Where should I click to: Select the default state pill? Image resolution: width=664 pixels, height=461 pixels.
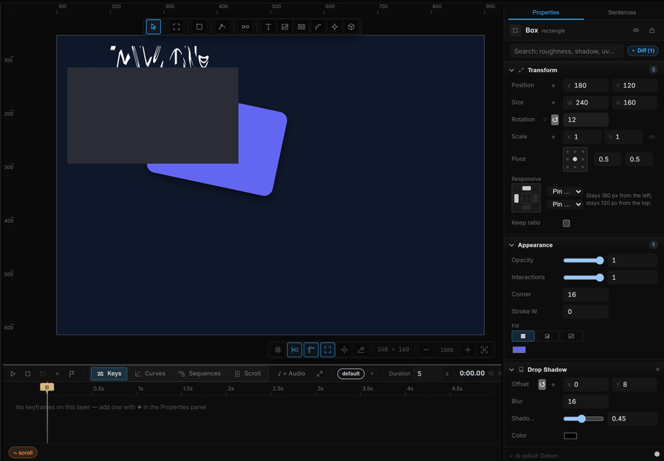click(351, 374)
